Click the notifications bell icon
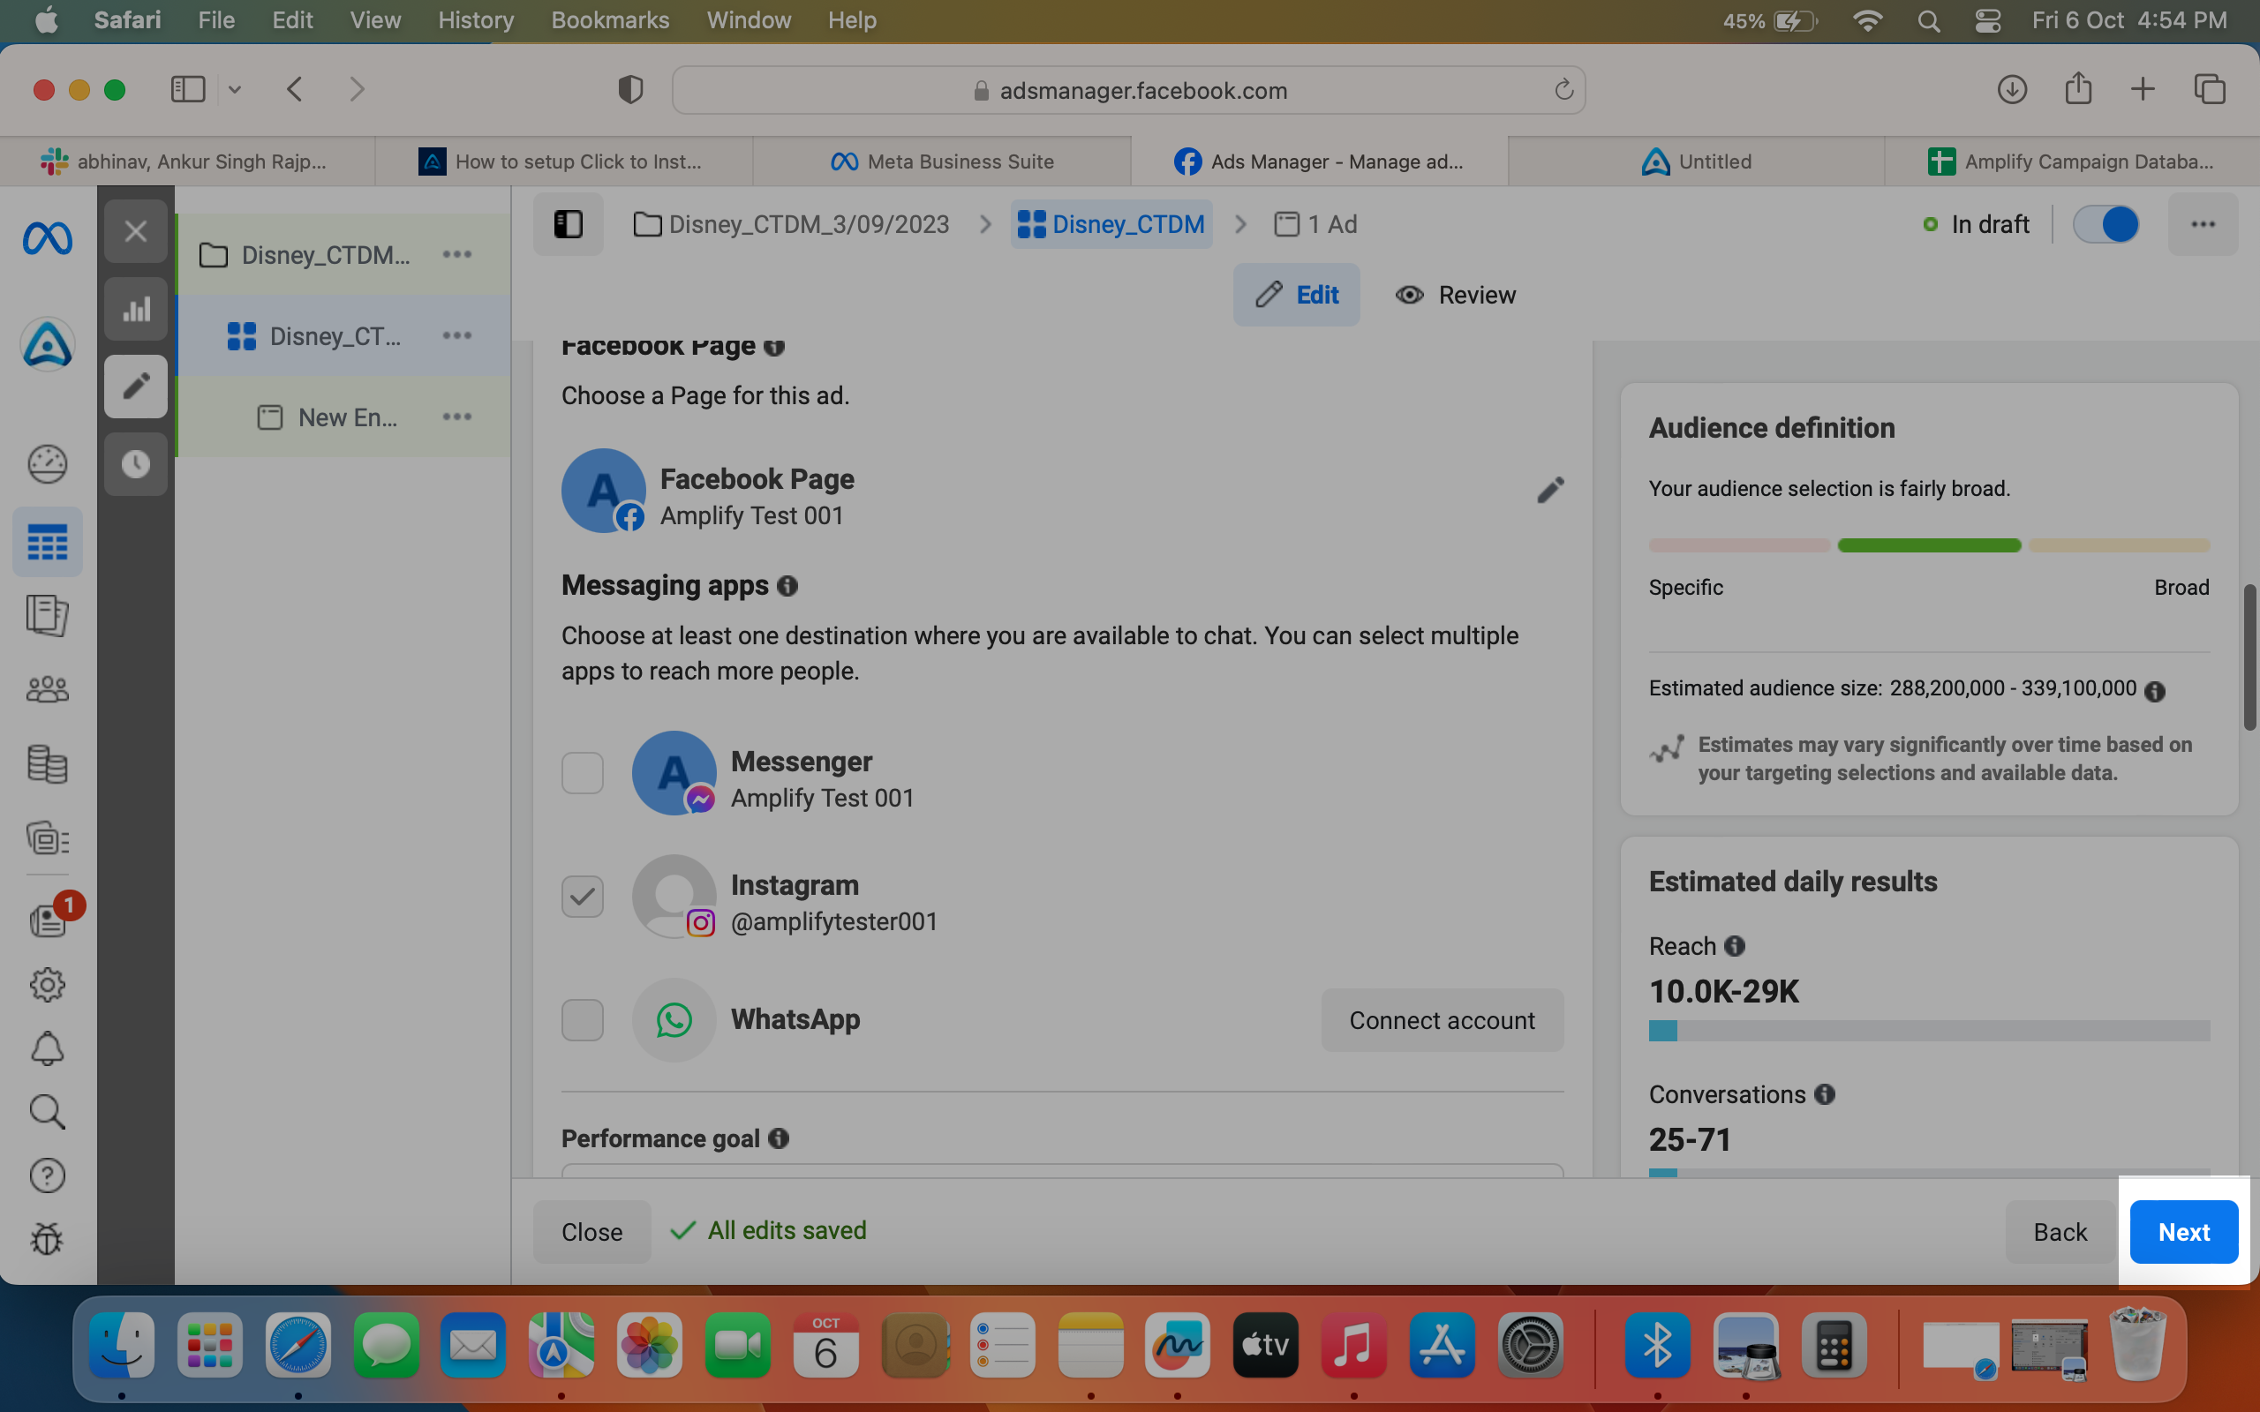2260x1412 pixels. [48, 1048]
